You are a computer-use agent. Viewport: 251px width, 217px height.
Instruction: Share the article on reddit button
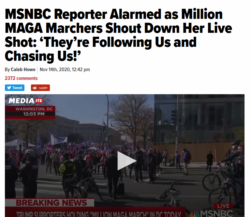tap(40, 88)
